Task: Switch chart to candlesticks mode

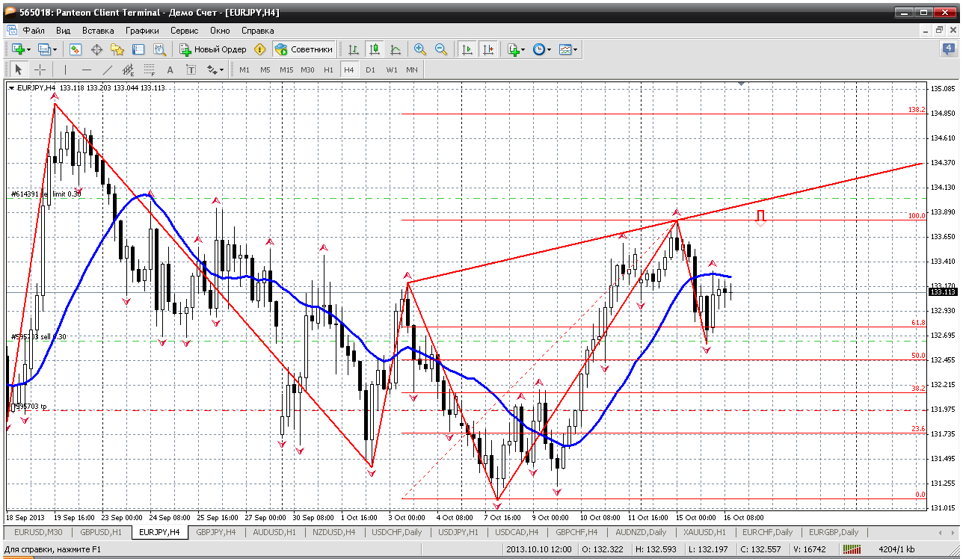Action: pyautogui.click(x=375, y=49)
